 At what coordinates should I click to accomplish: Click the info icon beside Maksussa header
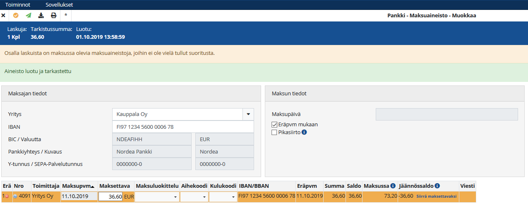click(393, 186)
